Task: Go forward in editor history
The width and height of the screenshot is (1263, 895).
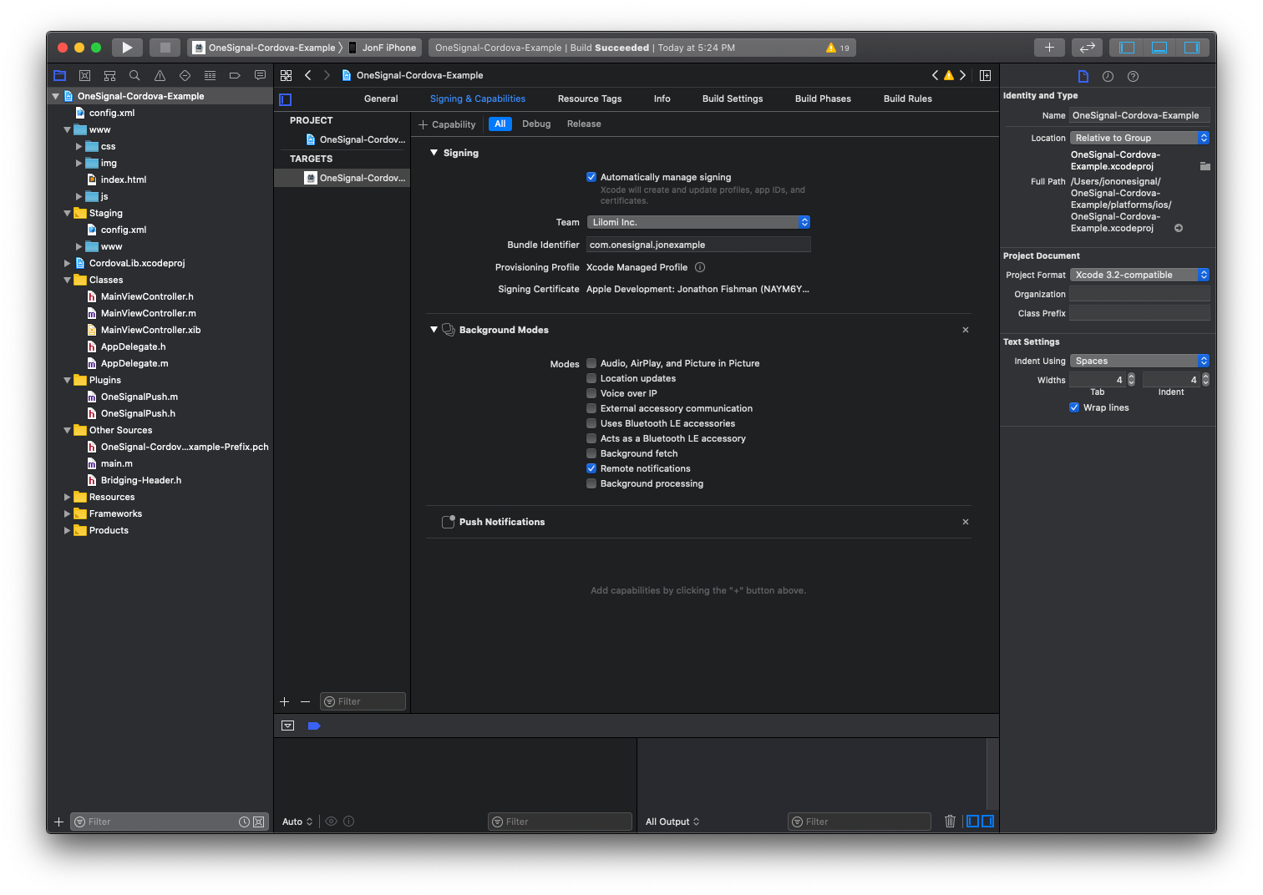Action: (x=327, y=75)
